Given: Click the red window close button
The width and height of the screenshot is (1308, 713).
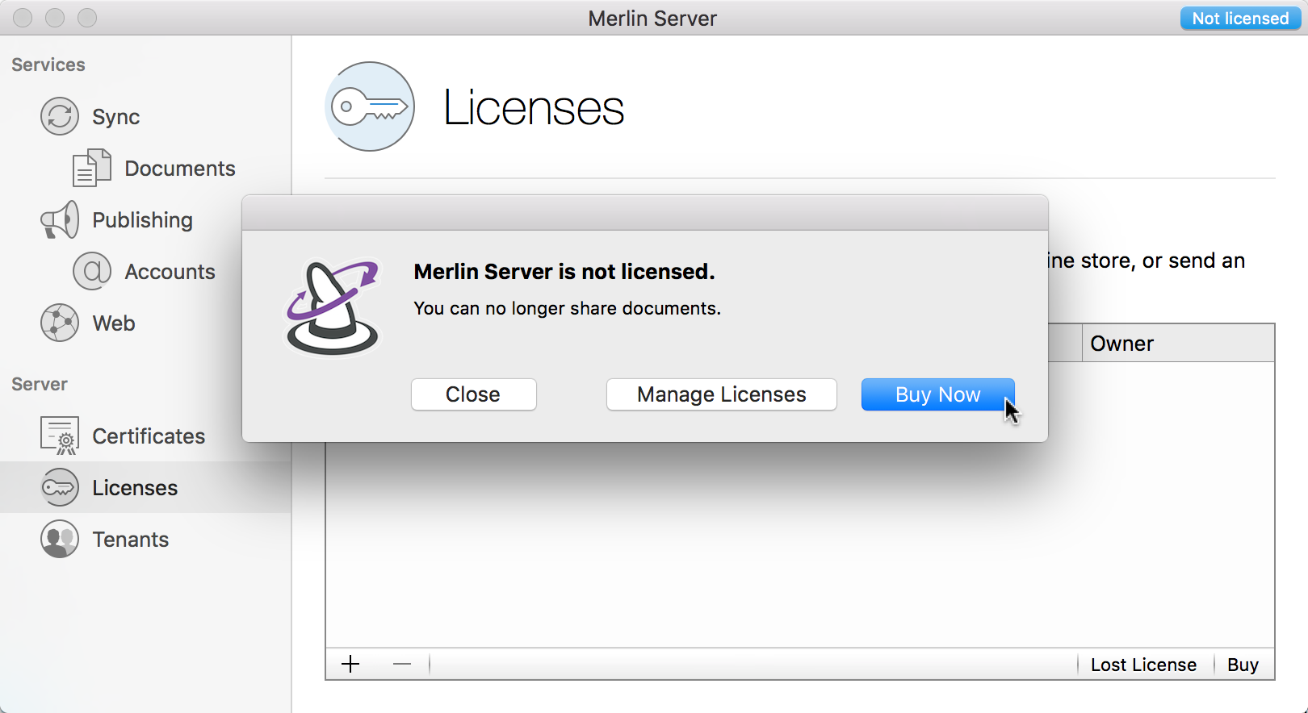Looking at the screenshot, I should [23, 18].
